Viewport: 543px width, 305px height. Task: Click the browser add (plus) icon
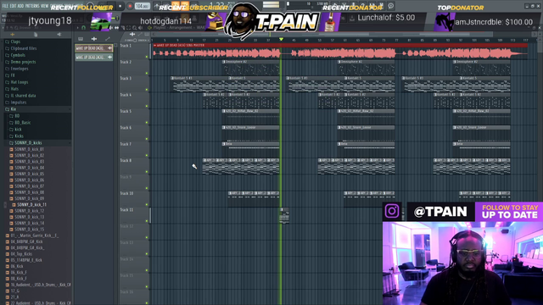click(12, 35)
